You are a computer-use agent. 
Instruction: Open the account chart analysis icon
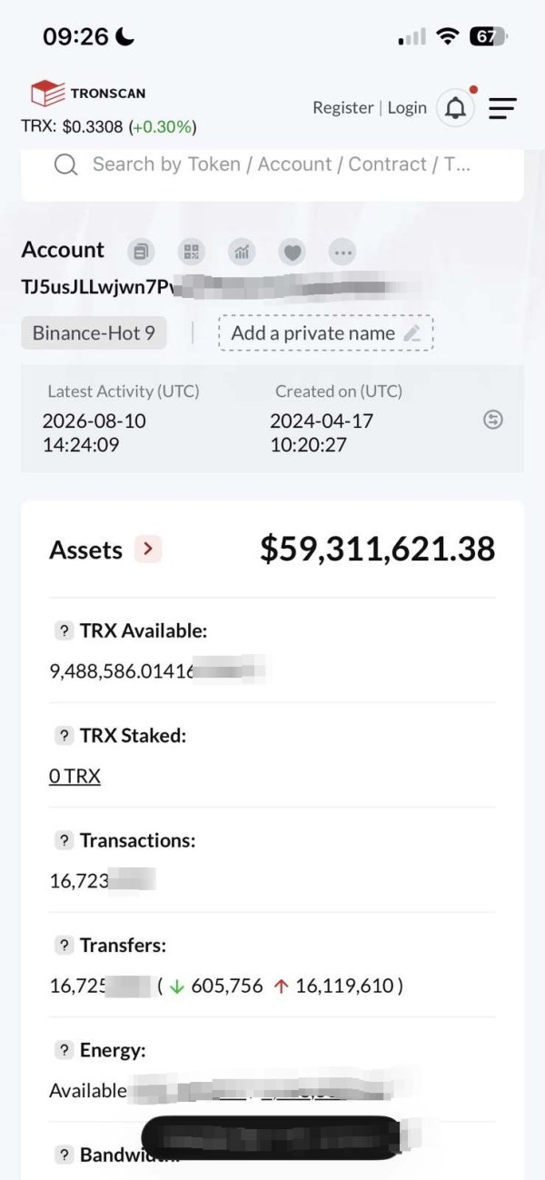coord(242,252)
